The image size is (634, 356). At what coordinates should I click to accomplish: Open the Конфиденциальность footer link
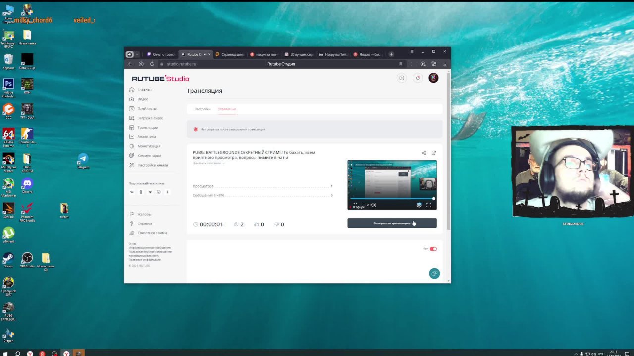click(144, 256)
